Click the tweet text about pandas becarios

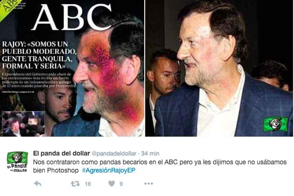click(160, 166)
